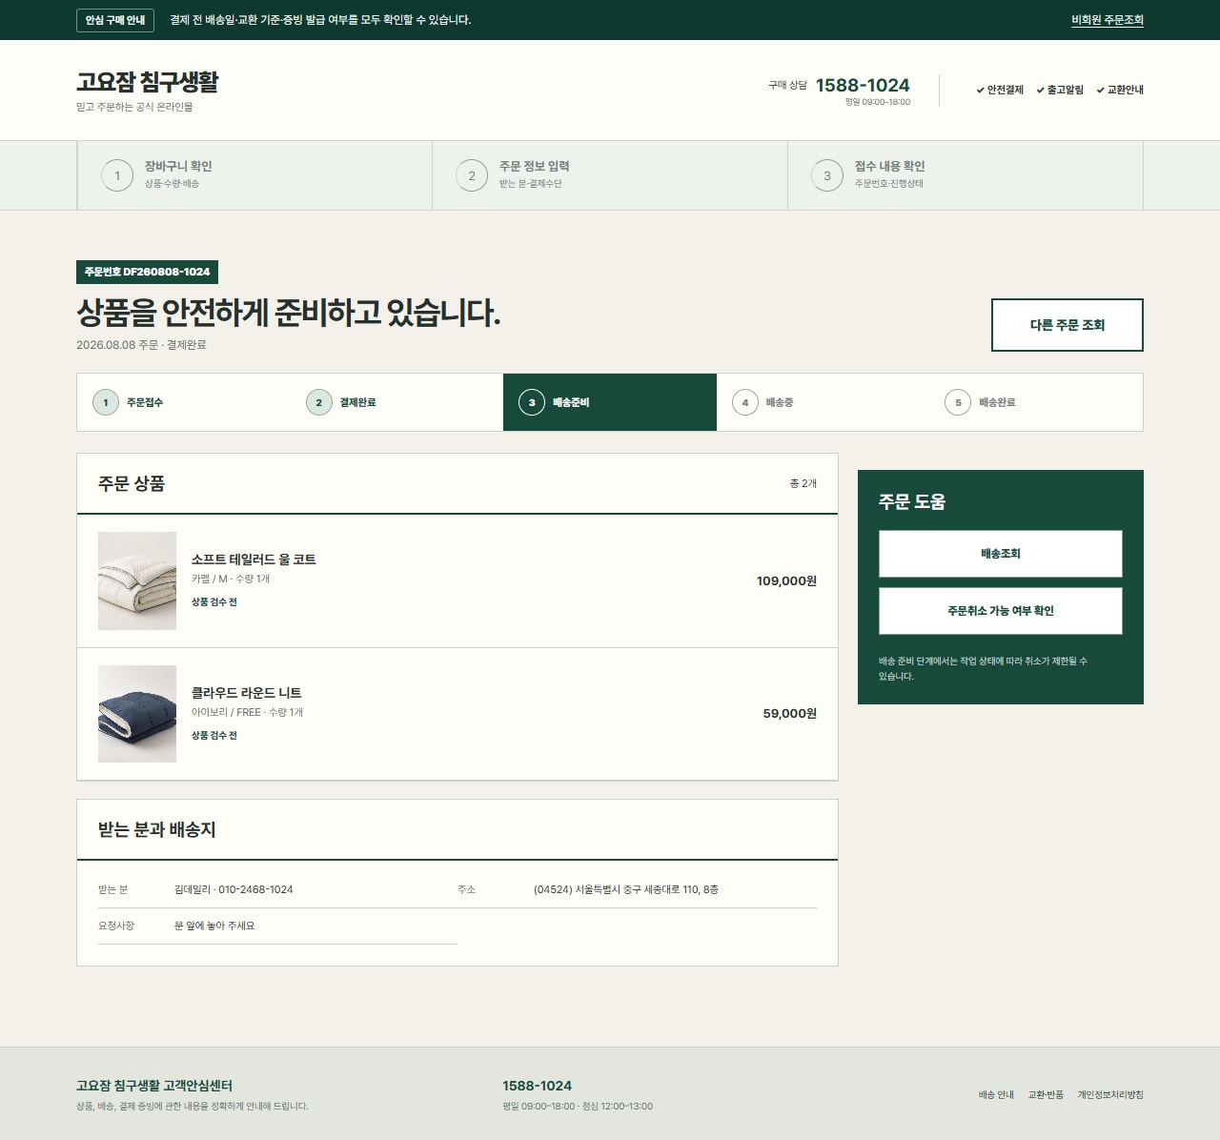Select the 주문접수 progress step
Screen dimensions: 1220x1140
[x=183, y=402]
